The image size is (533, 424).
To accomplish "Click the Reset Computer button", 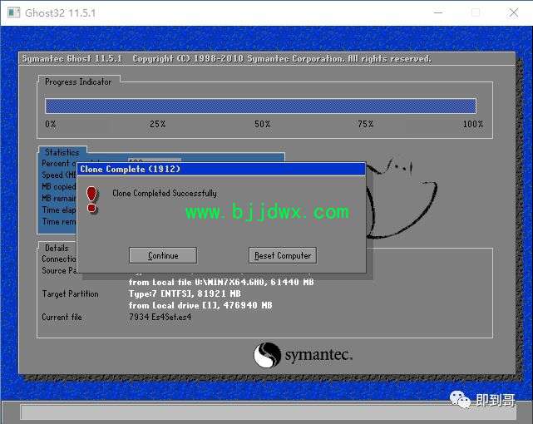I will tap(283, 255).
